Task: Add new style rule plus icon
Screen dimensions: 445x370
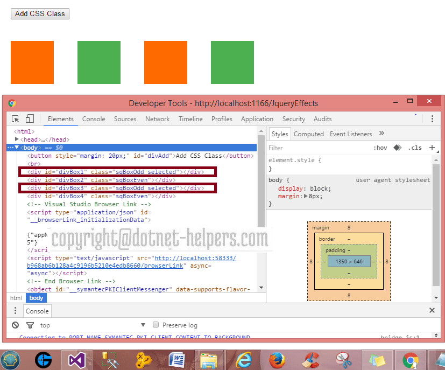Action: (432, 148)
